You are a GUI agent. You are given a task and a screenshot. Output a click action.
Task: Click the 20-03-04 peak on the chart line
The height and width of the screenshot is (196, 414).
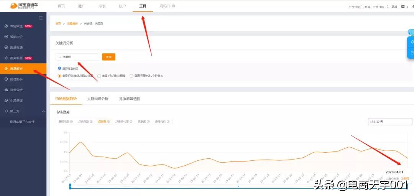(x=81, y=142)
